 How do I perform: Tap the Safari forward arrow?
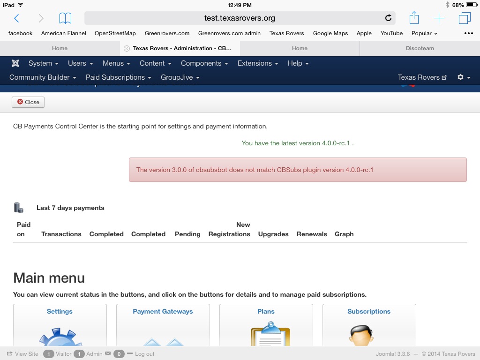point(41,18)
